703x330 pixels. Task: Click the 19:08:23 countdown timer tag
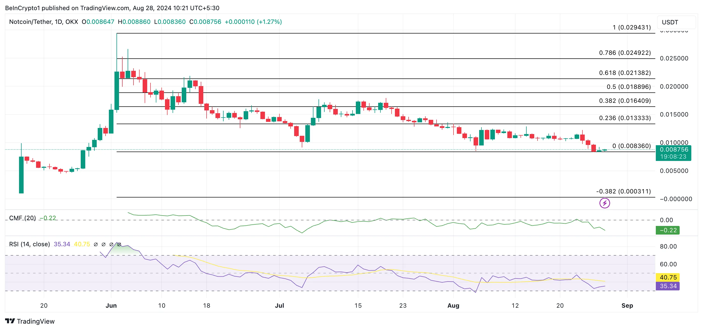coord(674,157)
